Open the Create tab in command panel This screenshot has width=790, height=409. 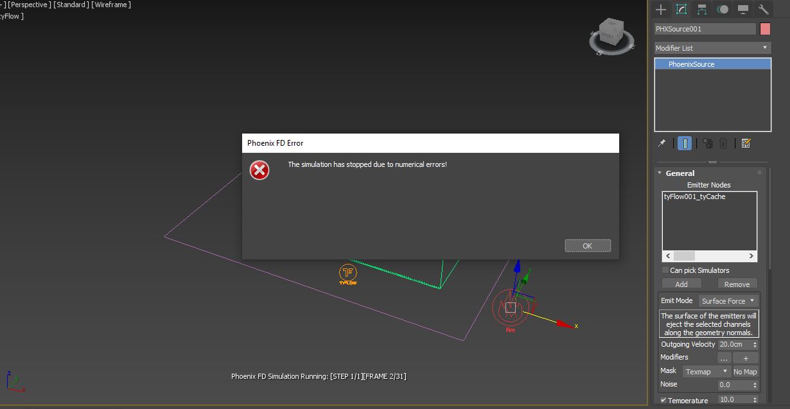click(660, 9)
